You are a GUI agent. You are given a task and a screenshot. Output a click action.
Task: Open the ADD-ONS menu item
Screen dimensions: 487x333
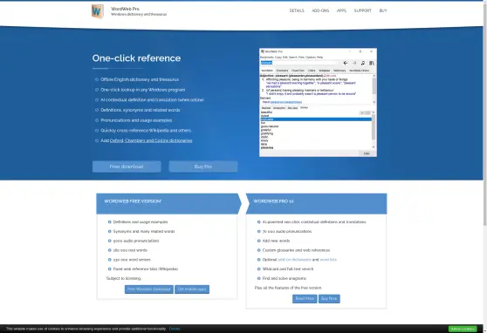[320, 10]
